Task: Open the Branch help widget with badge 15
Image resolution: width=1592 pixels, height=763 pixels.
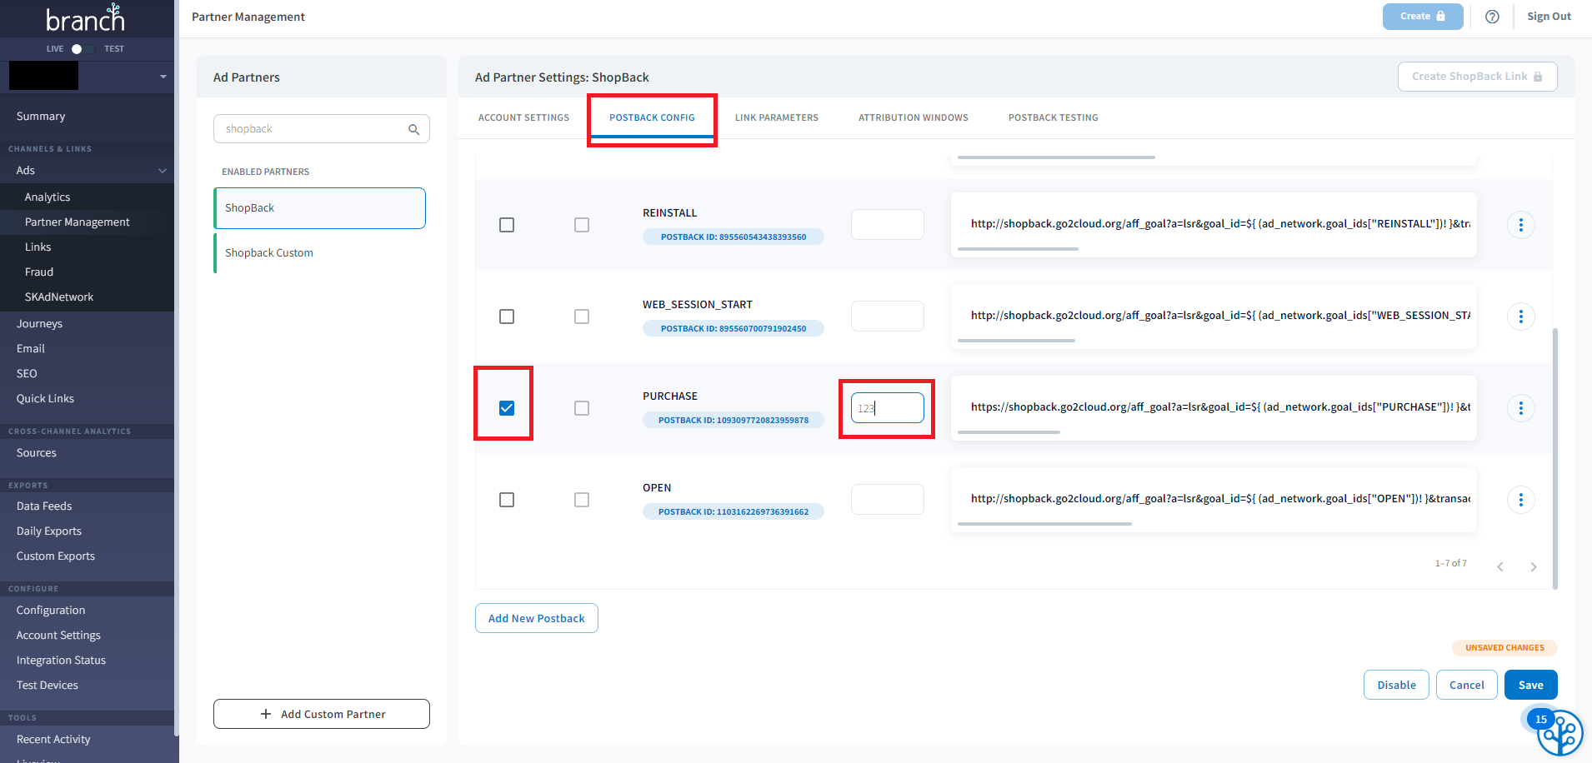Action: 1559,732
